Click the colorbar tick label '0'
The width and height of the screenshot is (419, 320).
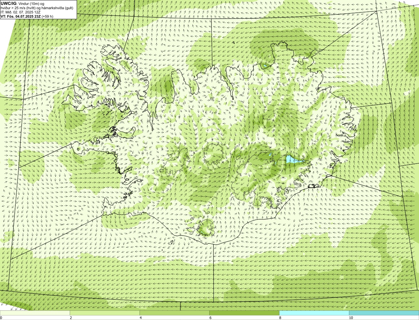pyautogui.click(x=1, y=318)
